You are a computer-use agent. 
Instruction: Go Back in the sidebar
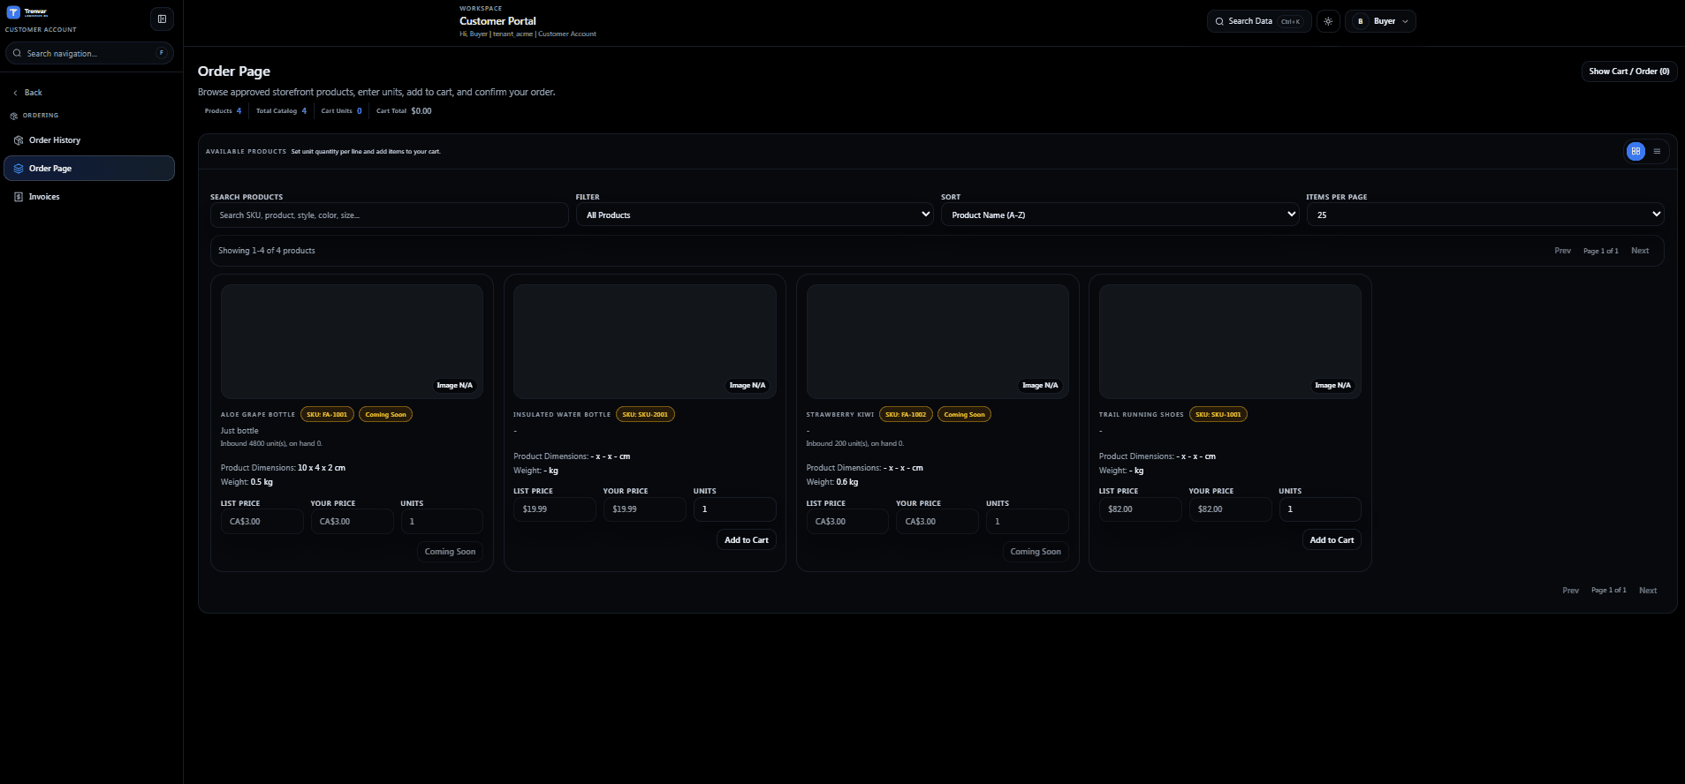click(x=27, y=93)
